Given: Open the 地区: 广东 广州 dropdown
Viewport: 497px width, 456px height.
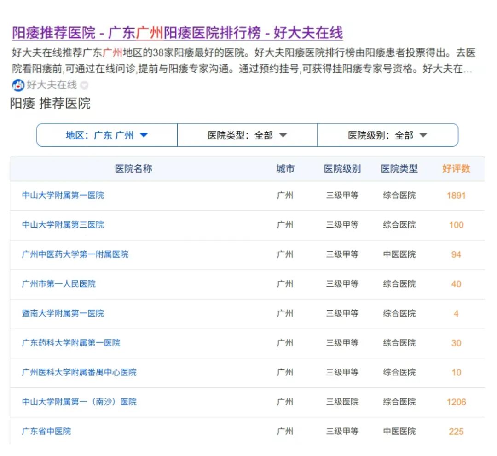Looking at the screenshot, I should point(107,135).
